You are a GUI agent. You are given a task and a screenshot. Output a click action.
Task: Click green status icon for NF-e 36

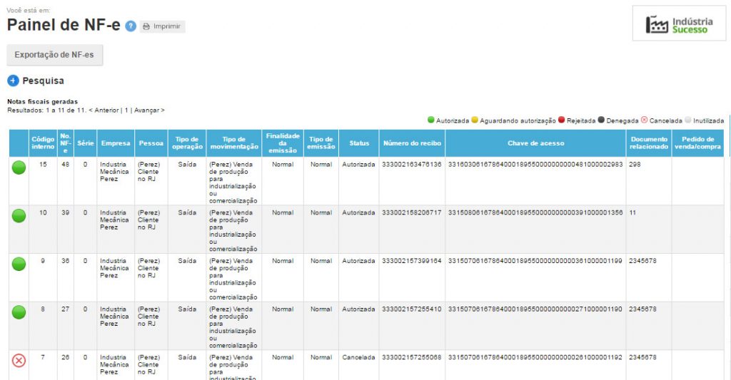pos(19,264)
